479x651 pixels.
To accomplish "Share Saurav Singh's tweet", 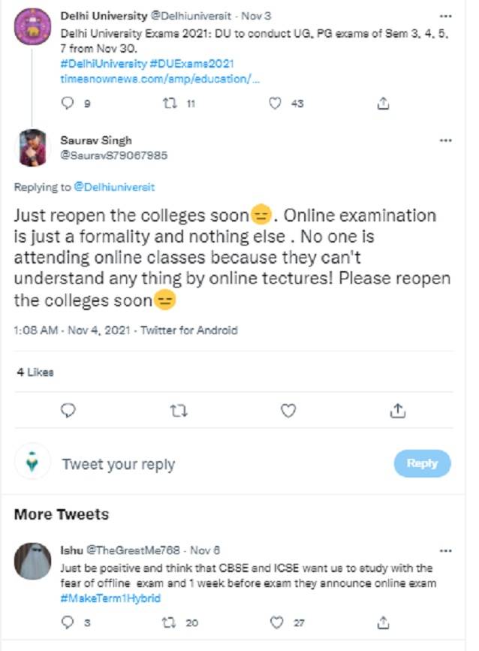I will coord(398,410).
